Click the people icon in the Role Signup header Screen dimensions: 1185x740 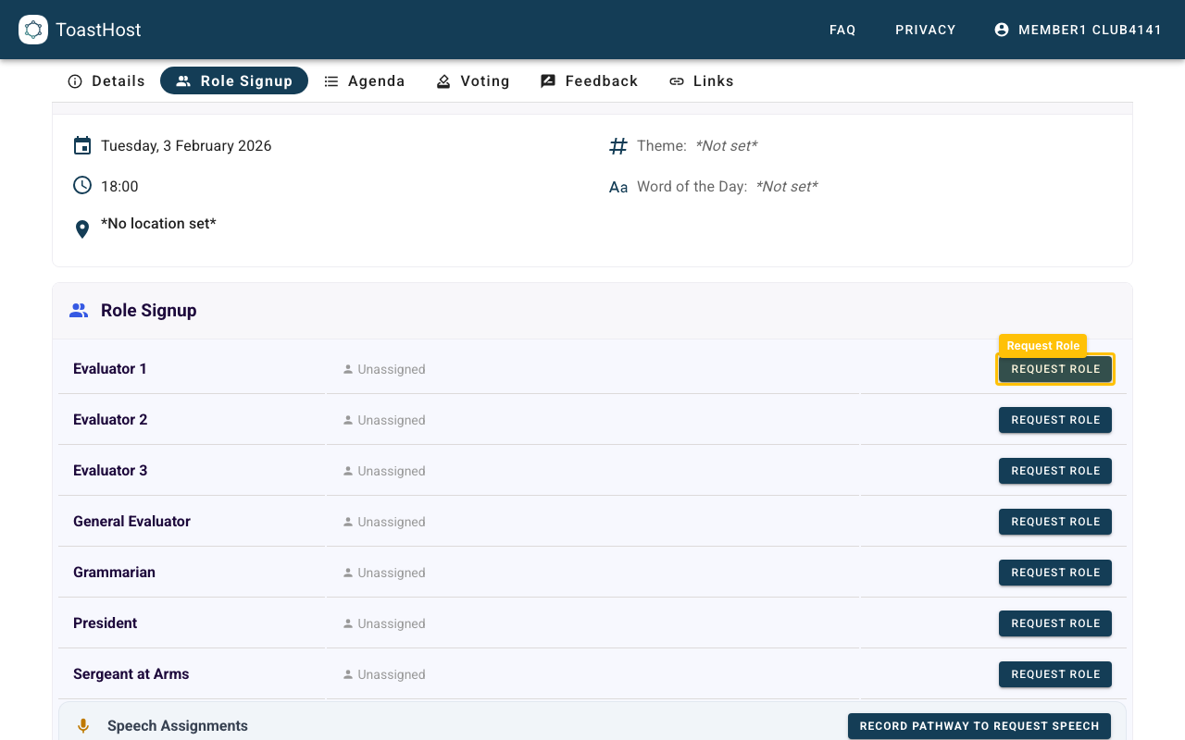click(x=79, y=310)
